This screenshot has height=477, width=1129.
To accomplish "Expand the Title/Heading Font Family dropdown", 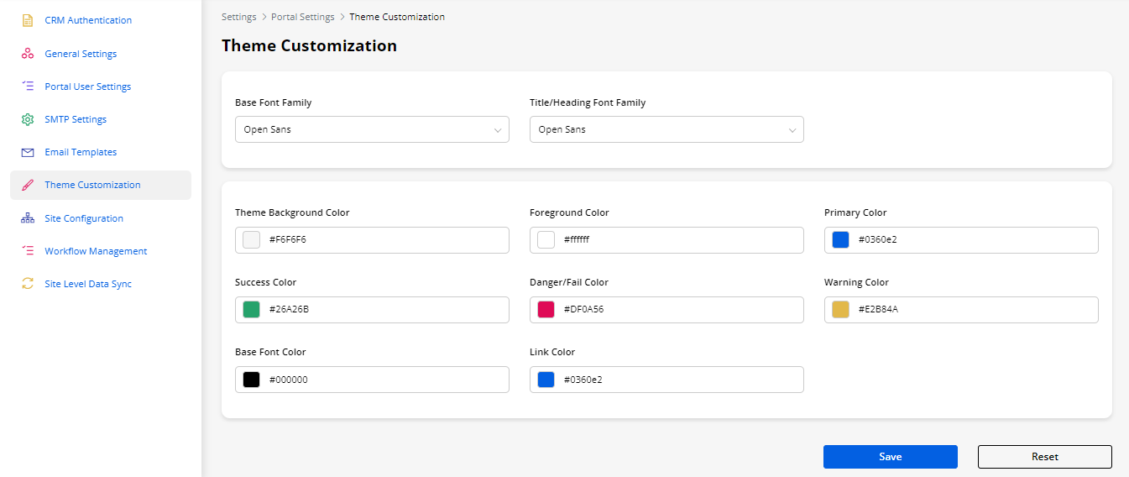I will pyautogui.click(x=666, y=129).
